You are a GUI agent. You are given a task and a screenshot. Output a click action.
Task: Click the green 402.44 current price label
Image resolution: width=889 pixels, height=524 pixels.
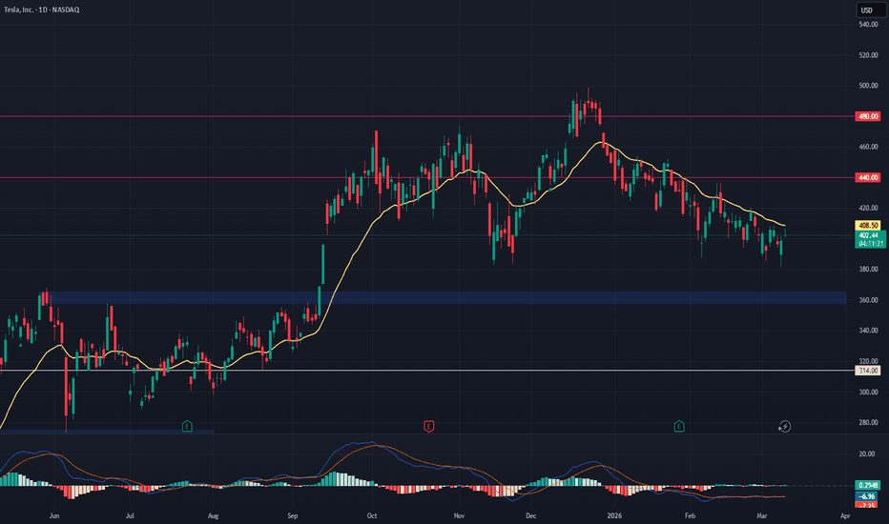tap(866, 235)
